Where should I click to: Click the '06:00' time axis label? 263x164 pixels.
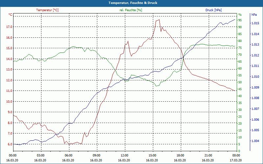click(68, 155)
